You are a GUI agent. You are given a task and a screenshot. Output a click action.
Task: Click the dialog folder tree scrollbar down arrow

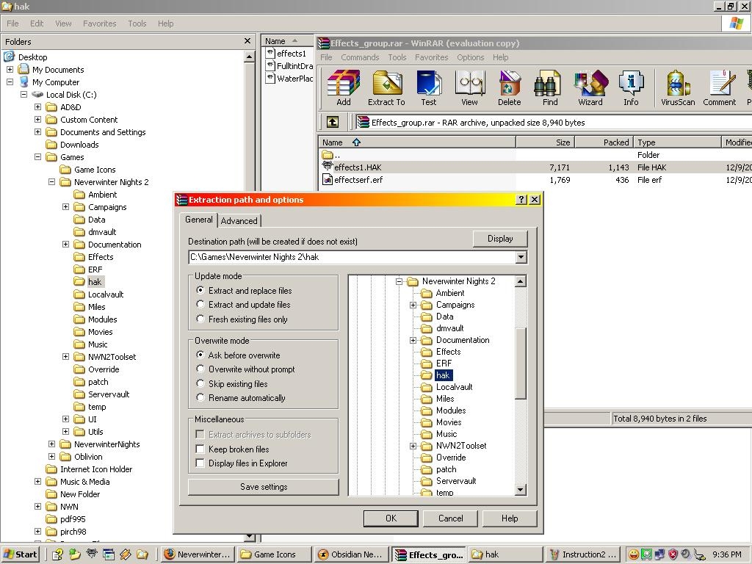[521, 490]
